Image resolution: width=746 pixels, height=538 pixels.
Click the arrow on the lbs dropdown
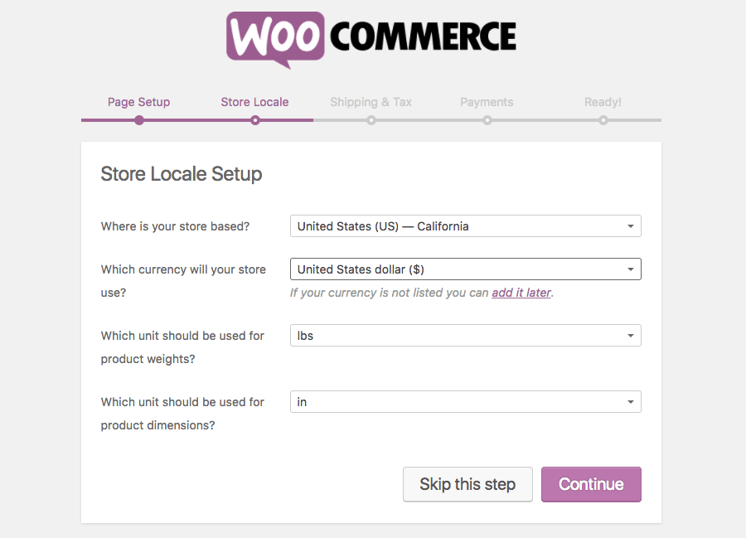[631, 336]
